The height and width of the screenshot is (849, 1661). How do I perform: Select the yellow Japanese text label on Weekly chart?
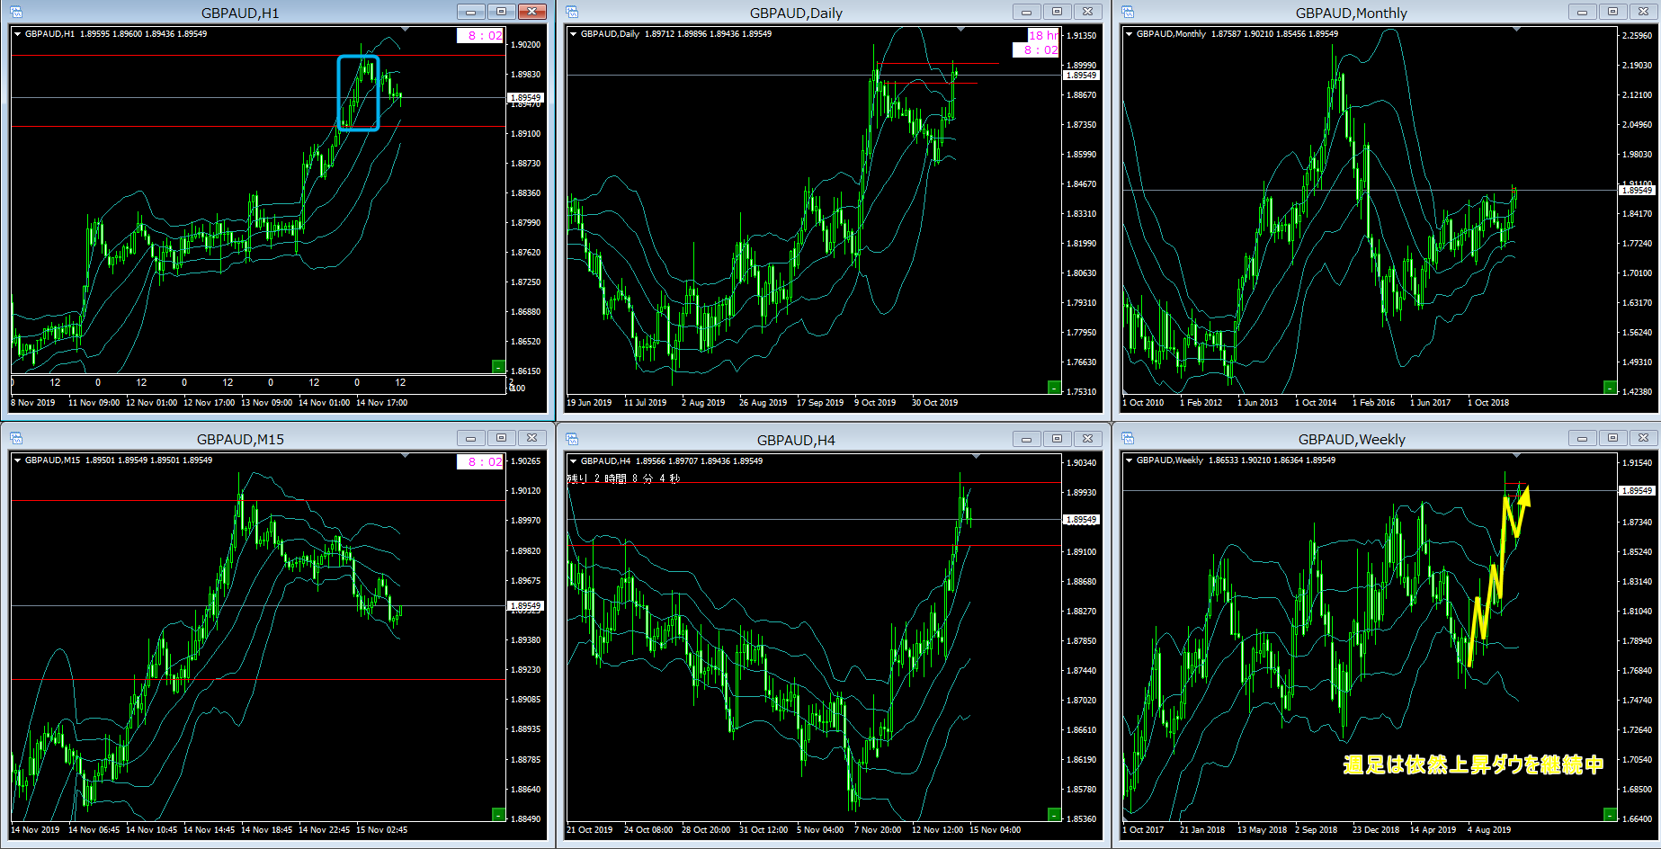coord(1473,764)
